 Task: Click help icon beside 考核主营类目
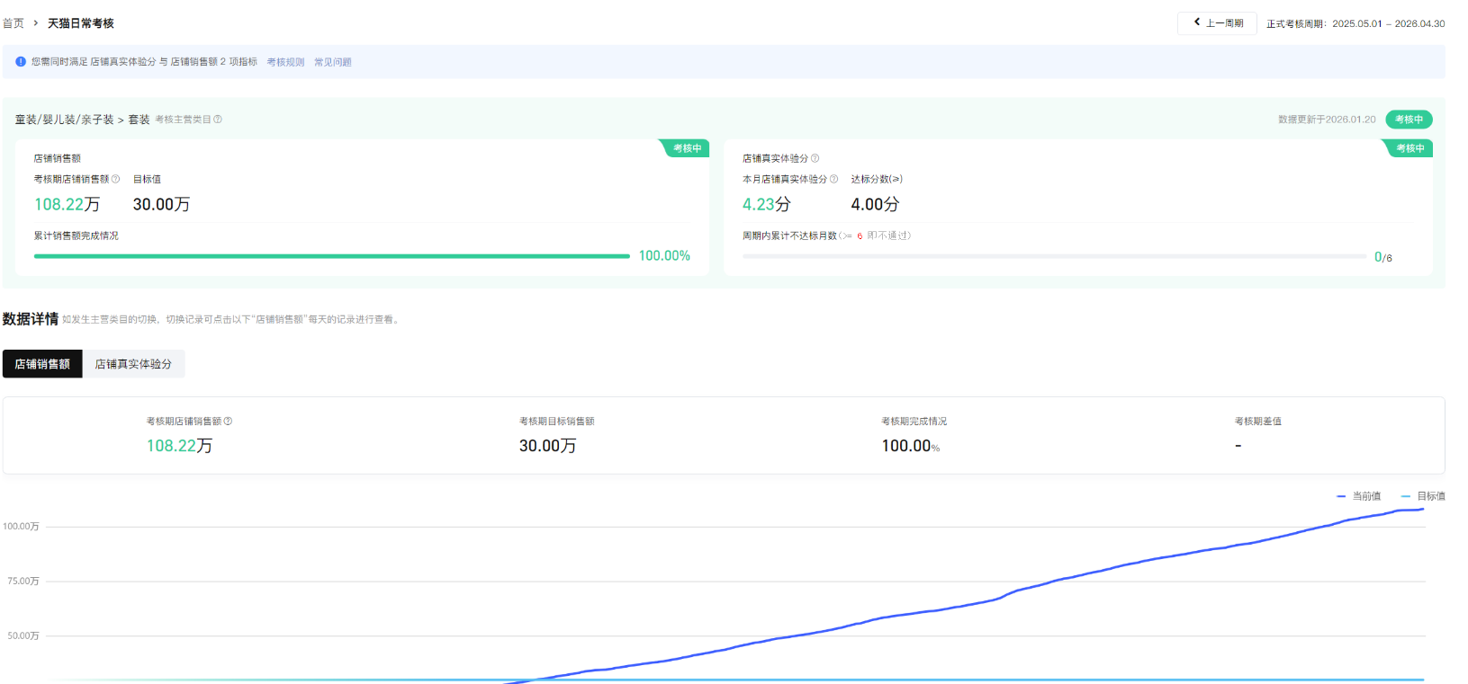(218, 120)
